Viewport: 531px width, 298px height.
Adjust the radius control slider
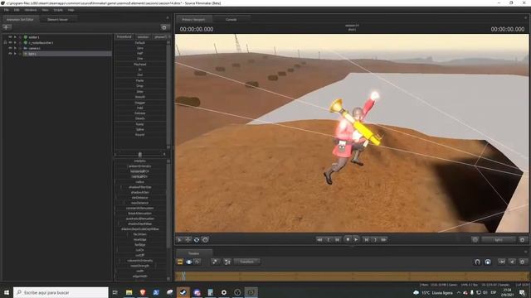click(x=140, y=182)
